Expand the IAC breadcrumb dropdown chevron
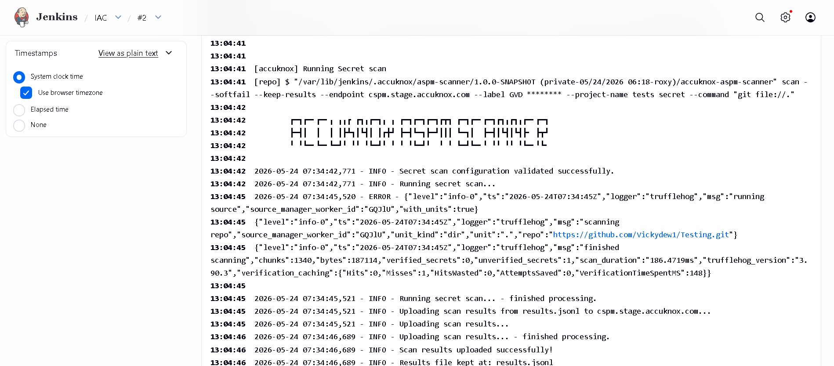 [x=118, y=17]
